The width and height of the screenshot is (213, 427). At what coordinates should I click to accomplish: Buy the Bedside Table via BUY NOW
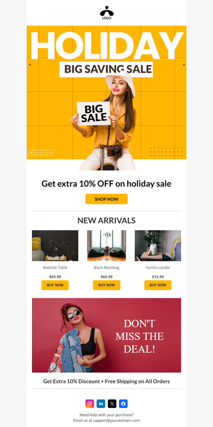[55, 285]
